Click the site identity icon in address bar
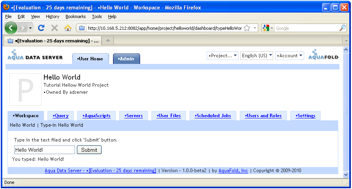The width and height of the screenshot is (352, 189). [82, 28]
